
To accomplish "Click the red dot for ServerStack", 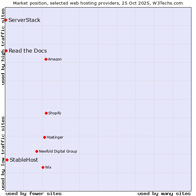I will pyautogui.click(x=6, y=20).
